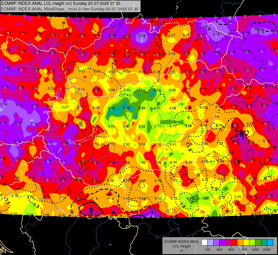Click the wind shear value 3.82
Screen dimensions: 278x255
click(x=6, y=68)
